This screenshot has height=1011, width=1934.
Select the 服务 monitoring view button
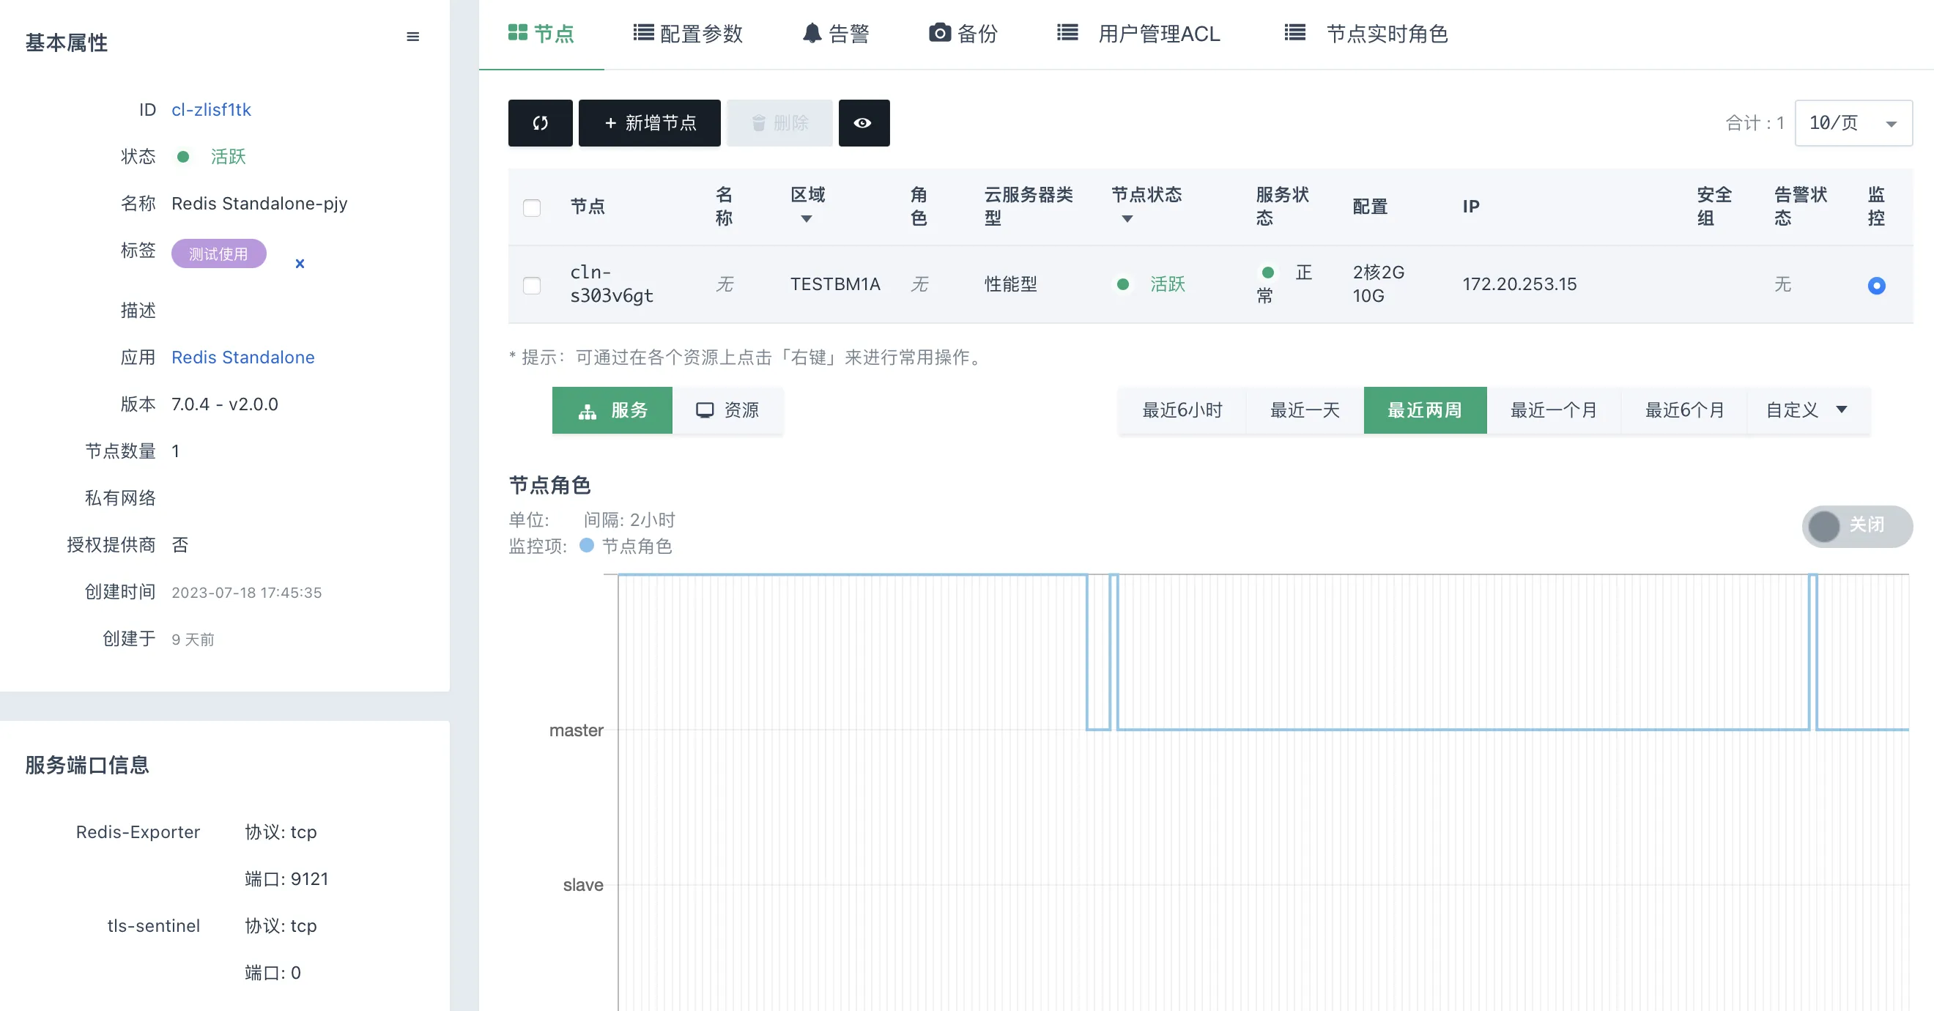(612, 410)
